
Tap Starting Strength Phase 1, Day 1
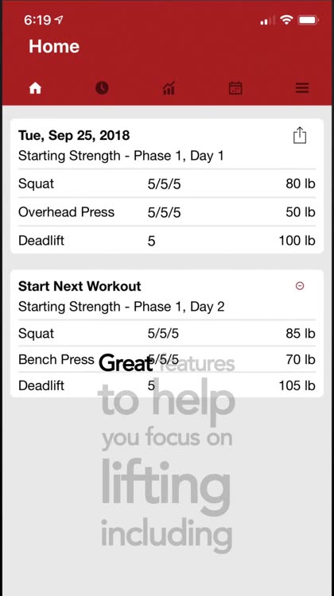(121, 156)
